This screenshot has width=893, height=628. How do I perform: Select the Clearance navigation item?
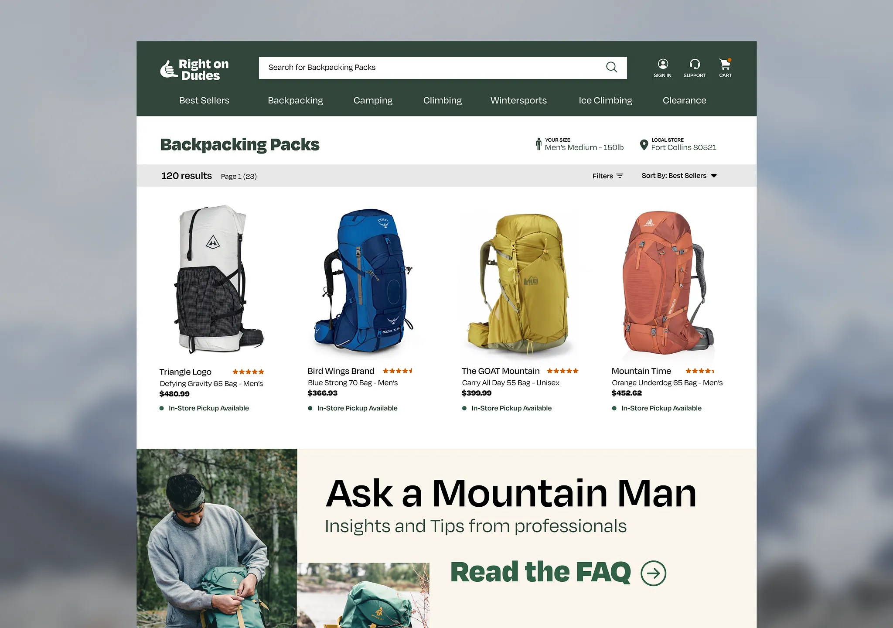point(684,100)
